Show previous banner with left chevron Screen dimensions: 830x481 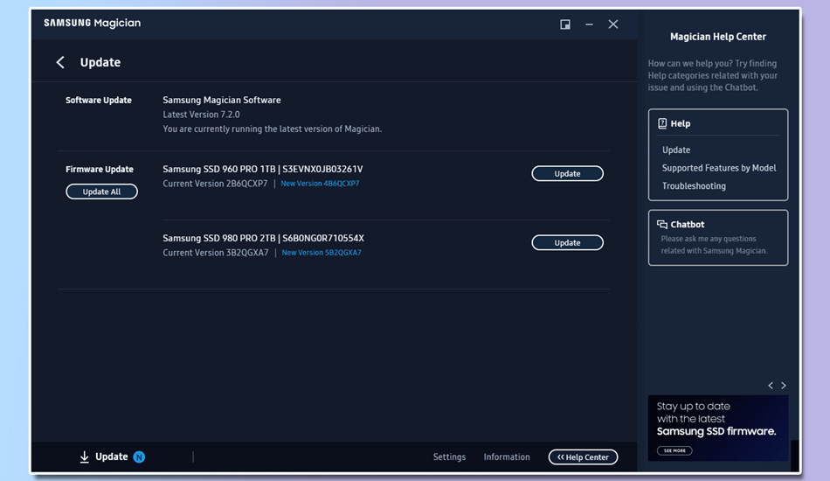point(771,386)
